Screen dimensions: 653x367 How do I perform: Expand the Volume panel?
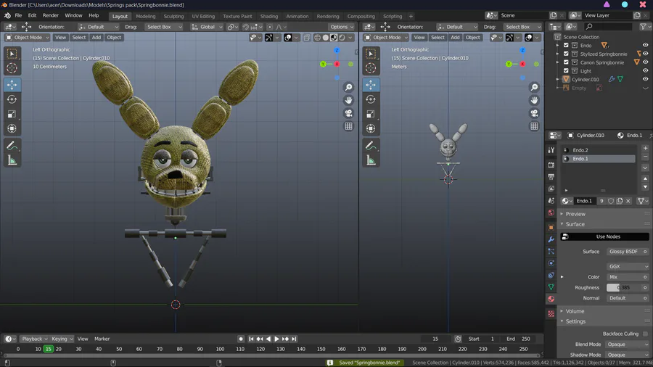(x=575, y=311)
